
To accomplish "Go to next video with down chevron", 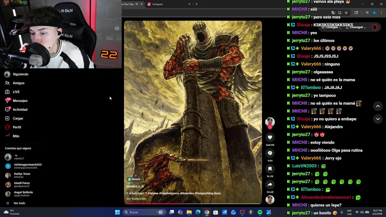I will [x=378, y=119].
